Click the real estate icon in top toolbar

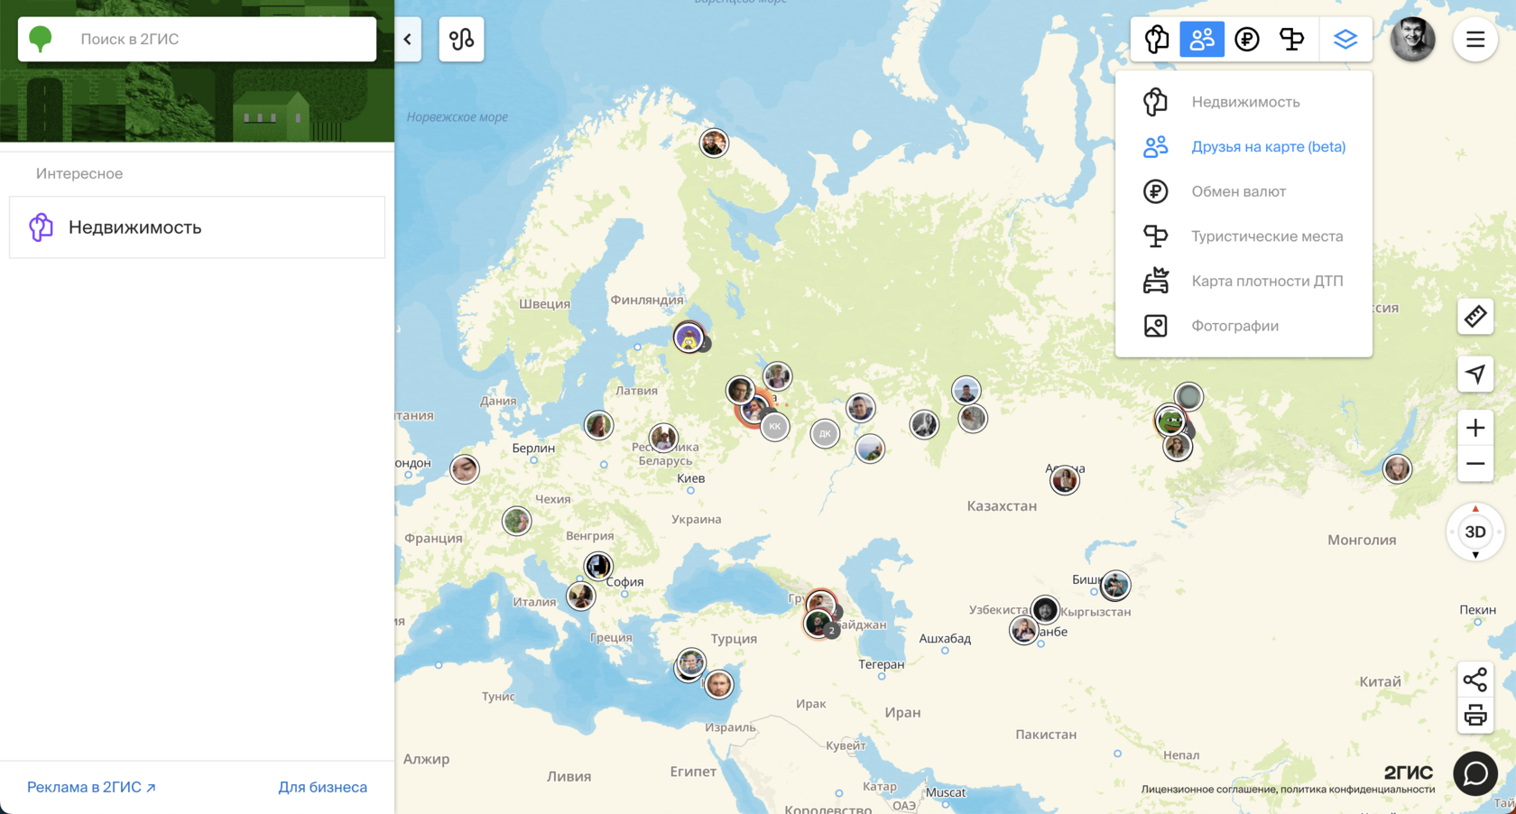coord(1157,39)
